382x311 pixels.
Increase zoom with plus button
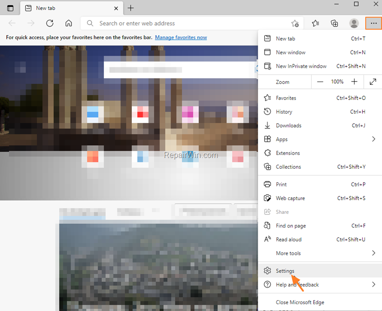(x=354, y=82)
